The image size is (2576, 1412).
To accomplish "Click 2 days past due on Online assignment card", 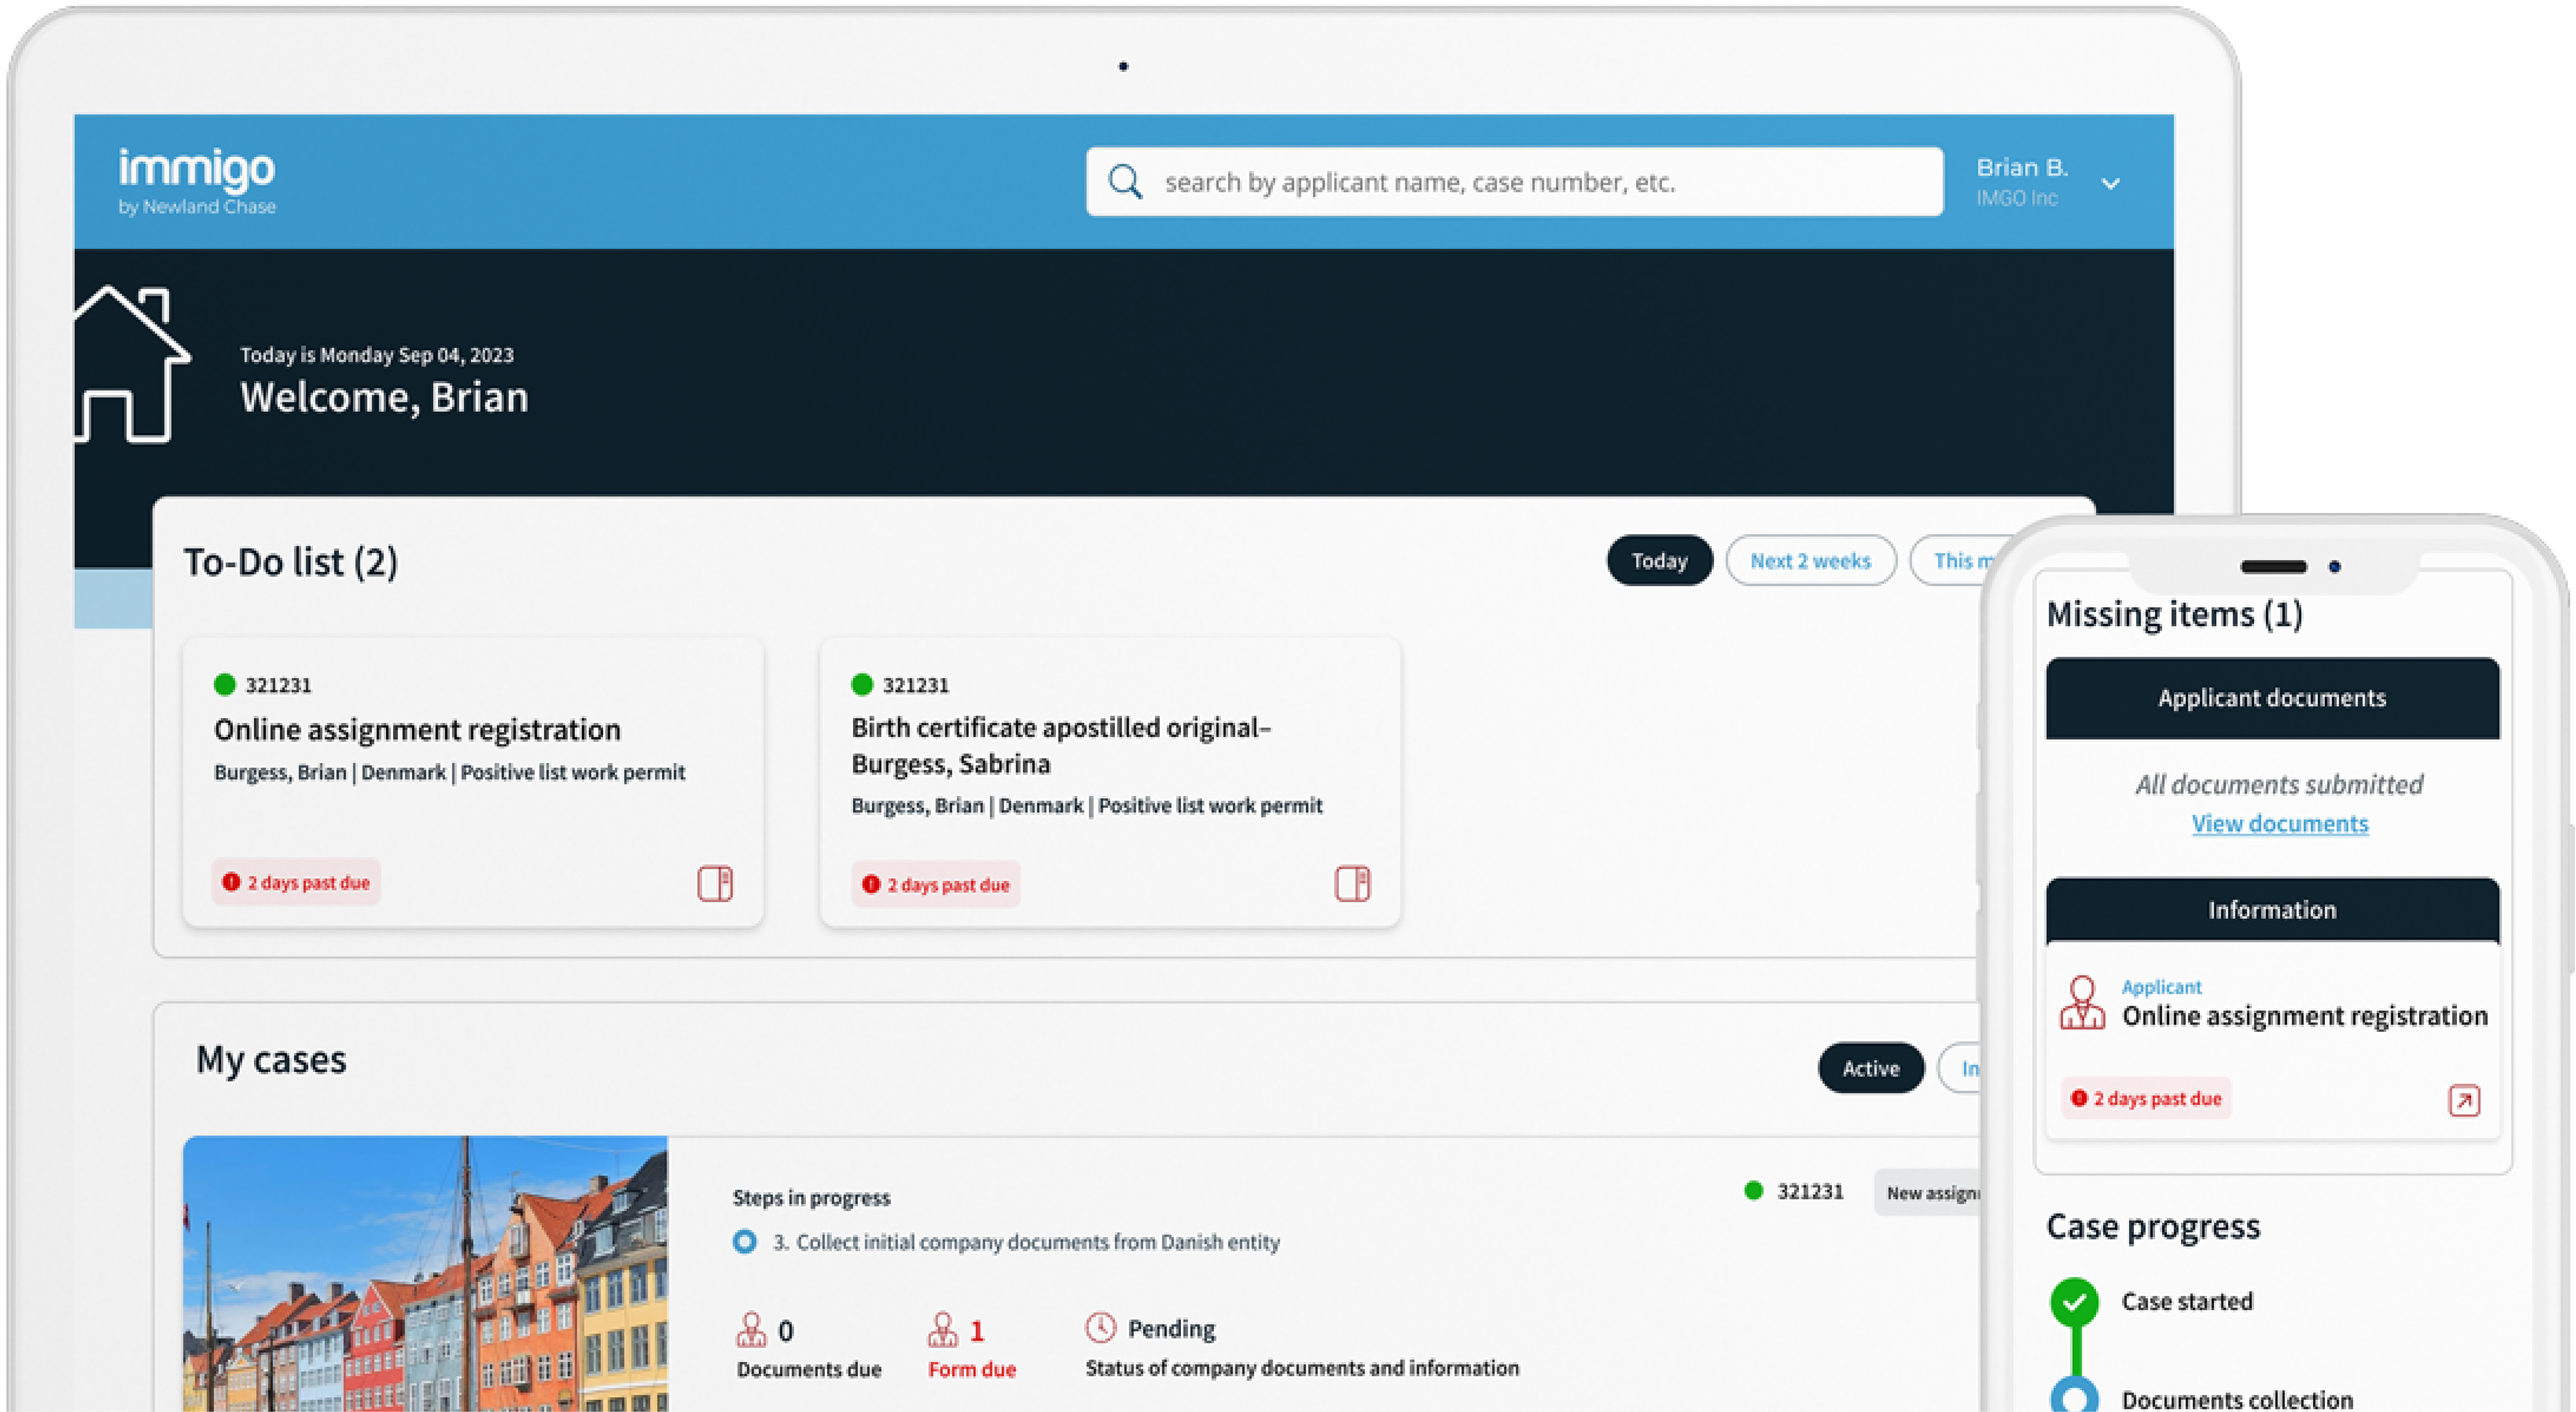I will pos(296,882).
